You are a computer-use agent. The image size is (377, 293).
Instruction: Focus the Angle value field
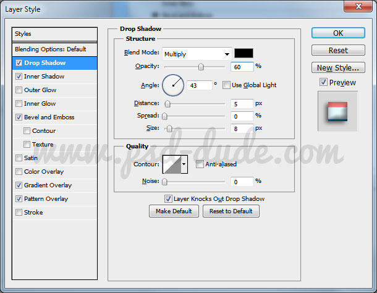200,85
